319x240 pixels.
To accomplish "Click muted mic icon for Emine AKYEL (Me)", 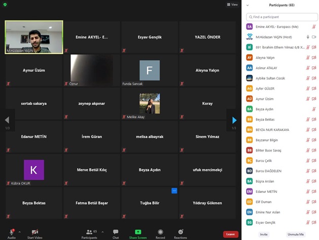I will pos(314,27).
